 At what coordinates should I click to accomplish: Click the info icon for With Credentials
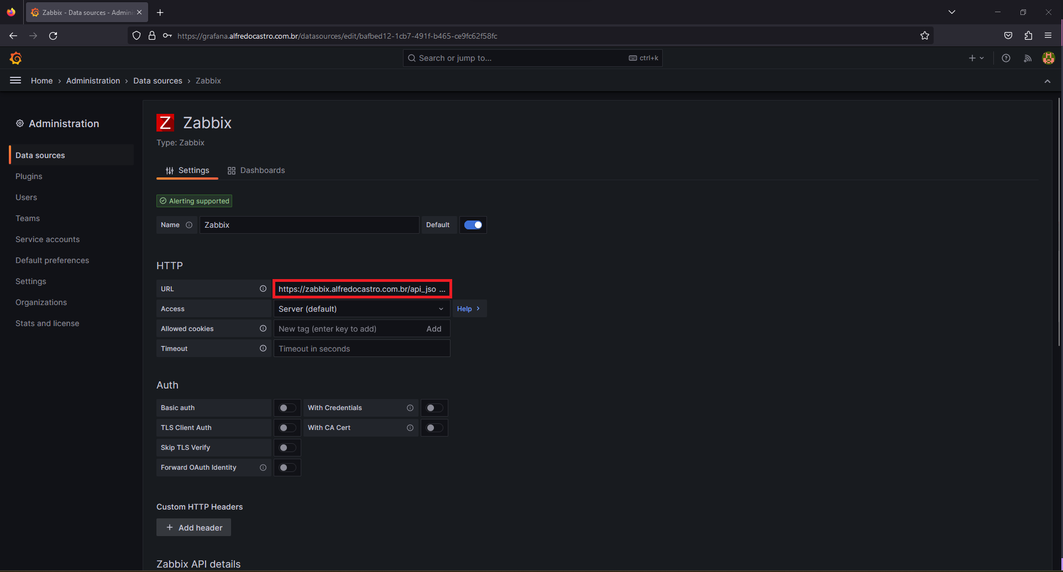(x=410, y=408)
